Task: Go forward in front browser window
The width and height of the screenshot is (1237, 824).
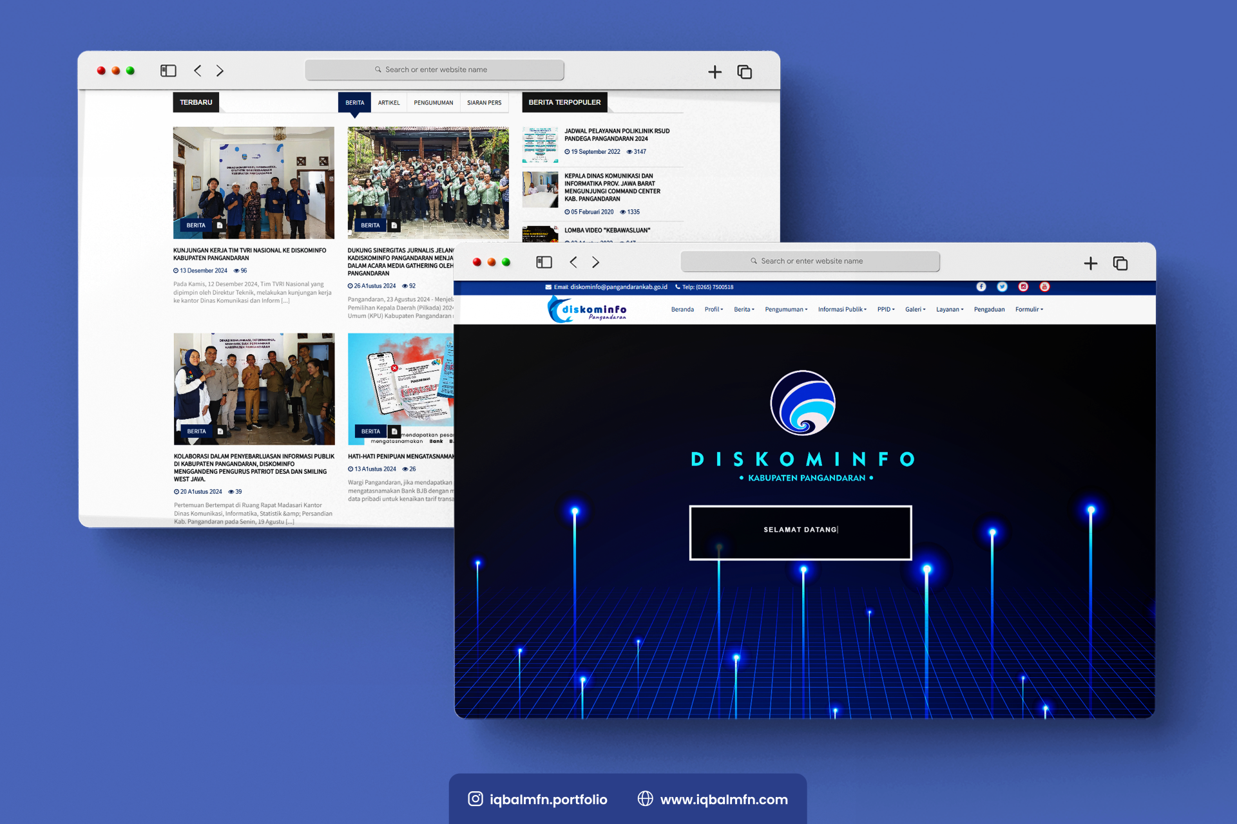Action: click(x=595, y=262)
